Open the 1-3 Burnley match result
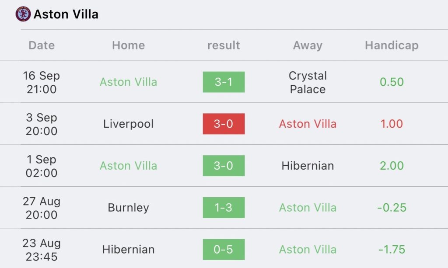The height and width of the screenshot is (268, 448). click(224, 208)
